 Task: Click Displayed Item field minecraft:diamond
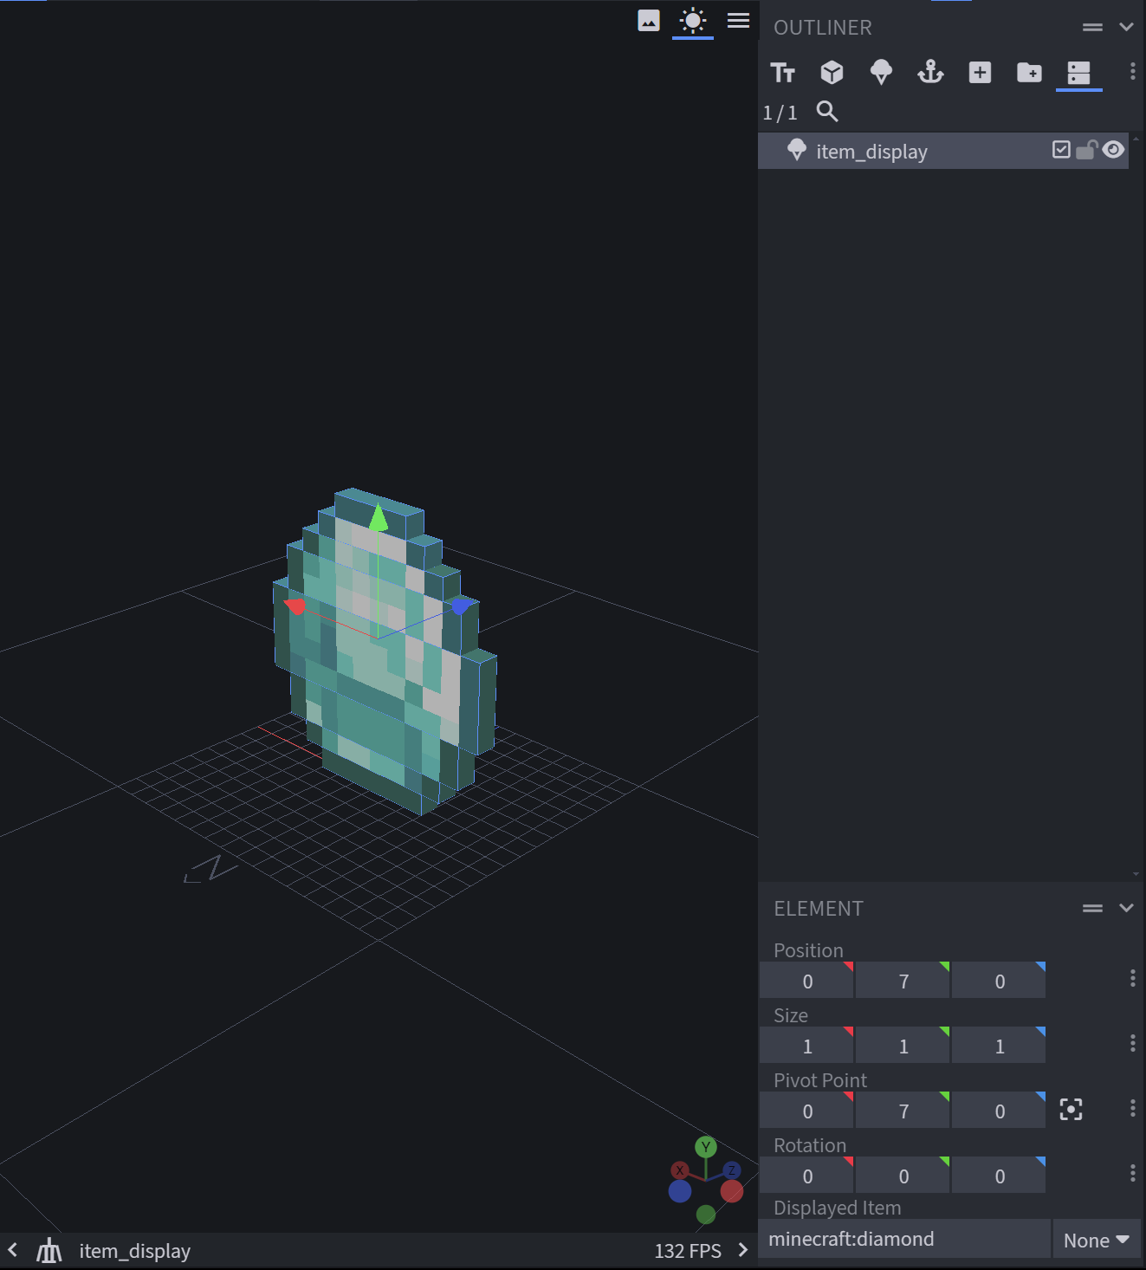pyautogui.click(x=904, y=1239)
